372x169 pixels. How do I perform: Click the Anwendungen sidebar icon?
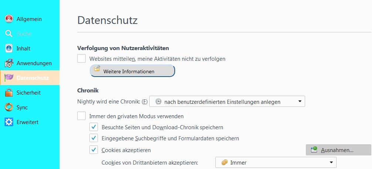coord(9,63)
